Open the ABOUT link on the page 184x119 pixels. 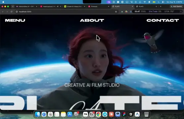92,20
